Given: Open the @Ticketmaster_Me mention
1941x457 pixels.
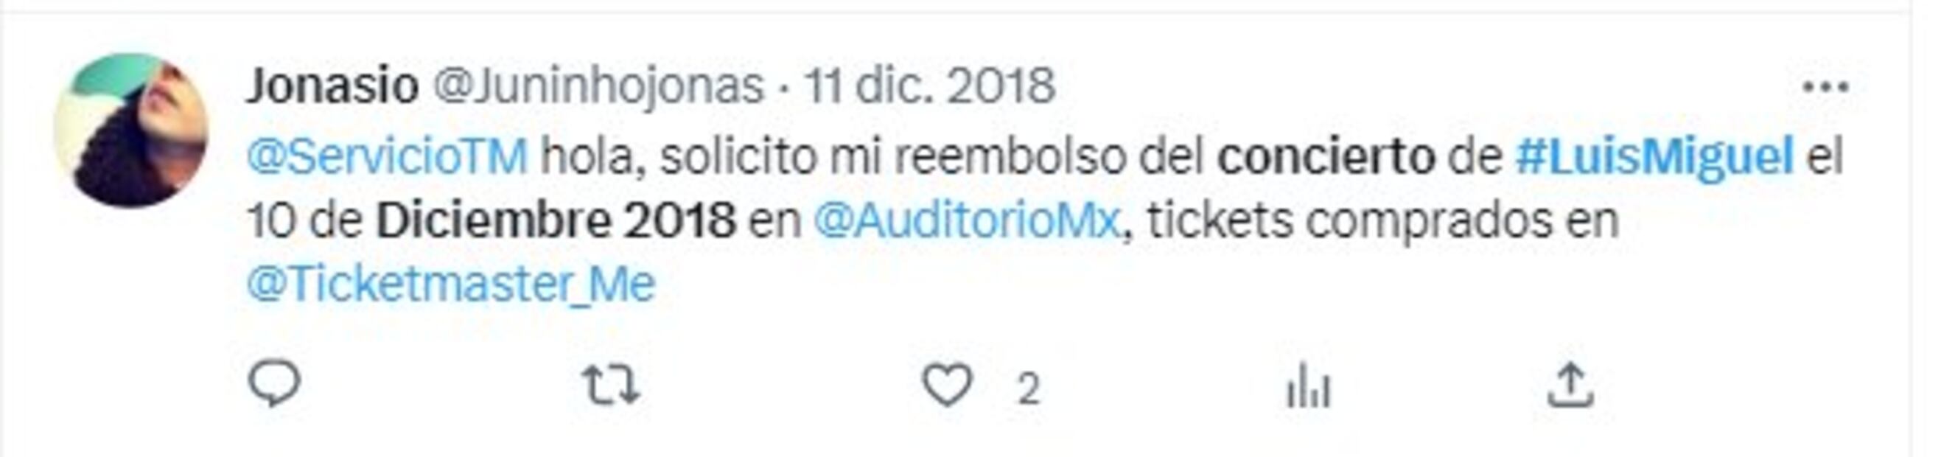Looking at the screenshot, I should pos(451,285).
